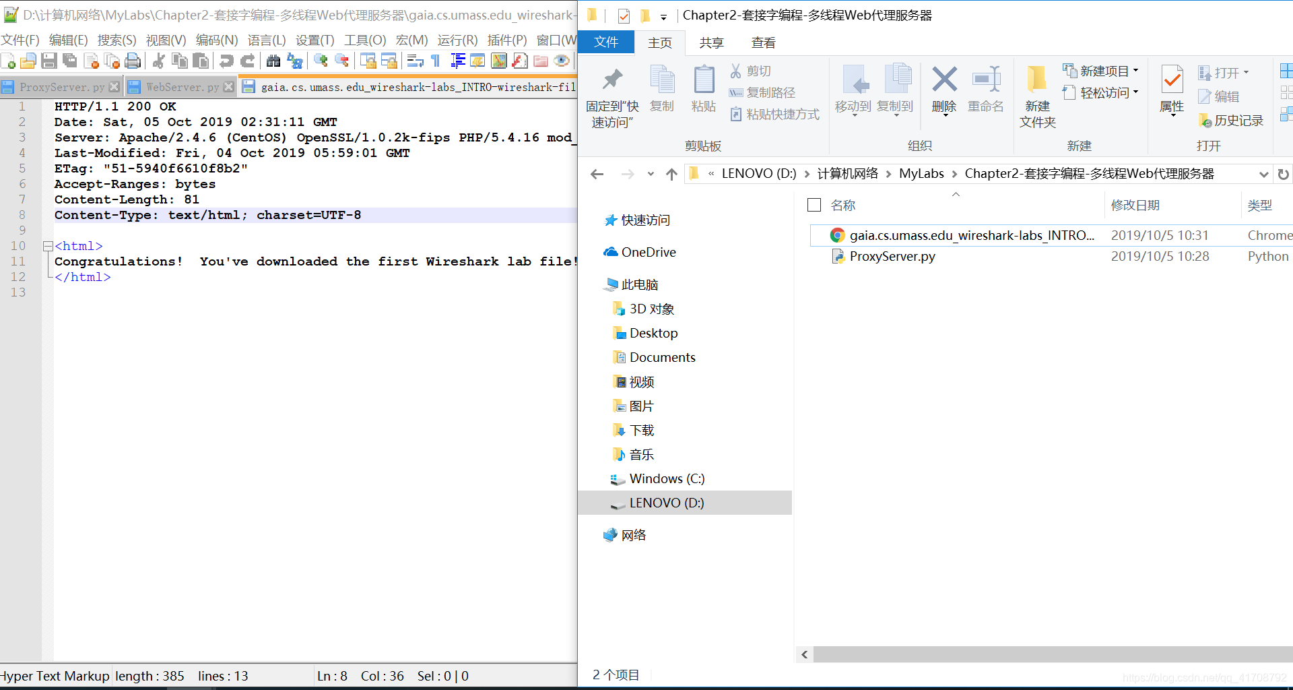Click the 属性 properties button

coord(1172,90)
